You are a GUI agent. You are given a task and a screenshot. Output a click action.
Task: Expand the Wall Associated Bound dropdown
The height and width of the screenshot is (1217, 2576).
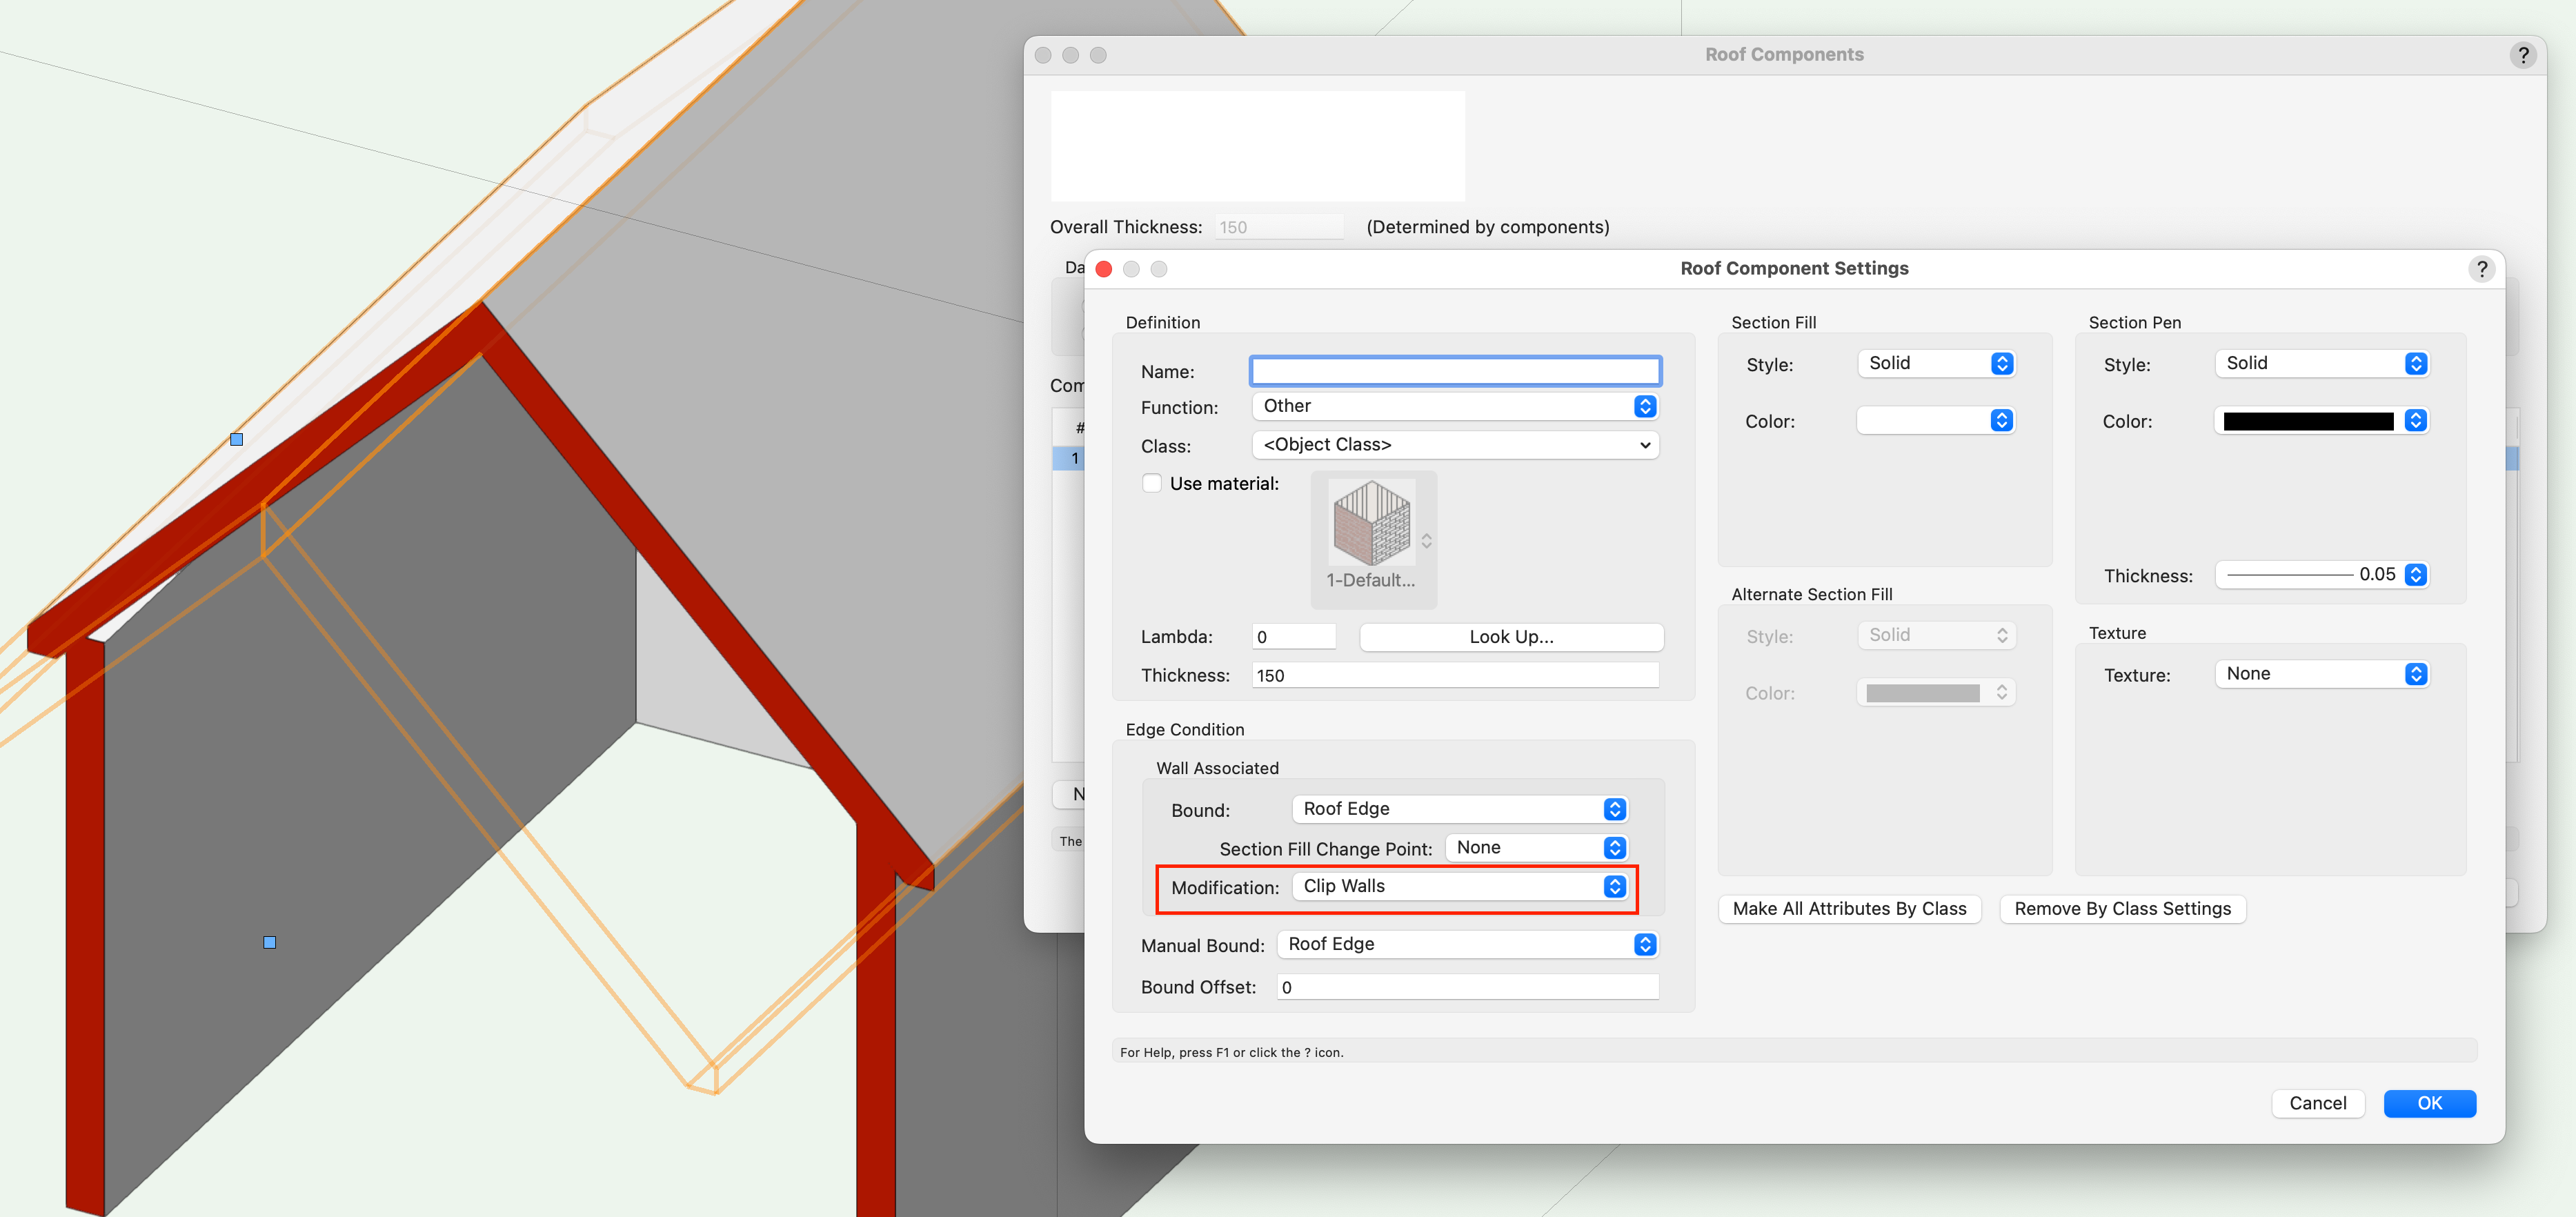(1461, 809)
